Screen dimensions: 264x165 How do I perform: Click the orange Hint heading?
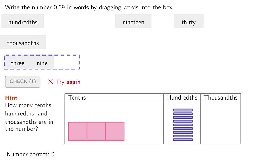pos(11,98)
